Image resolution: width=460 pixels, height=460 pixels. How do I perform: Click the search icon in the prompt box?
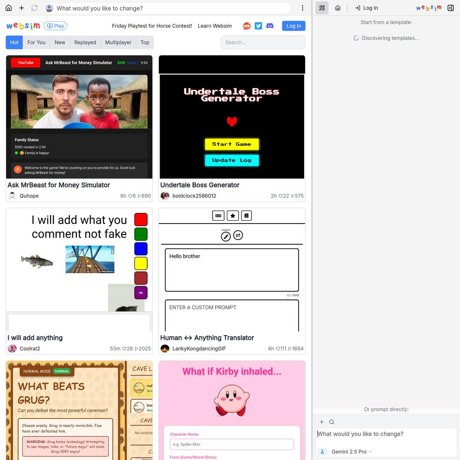[x=332, y=422]
